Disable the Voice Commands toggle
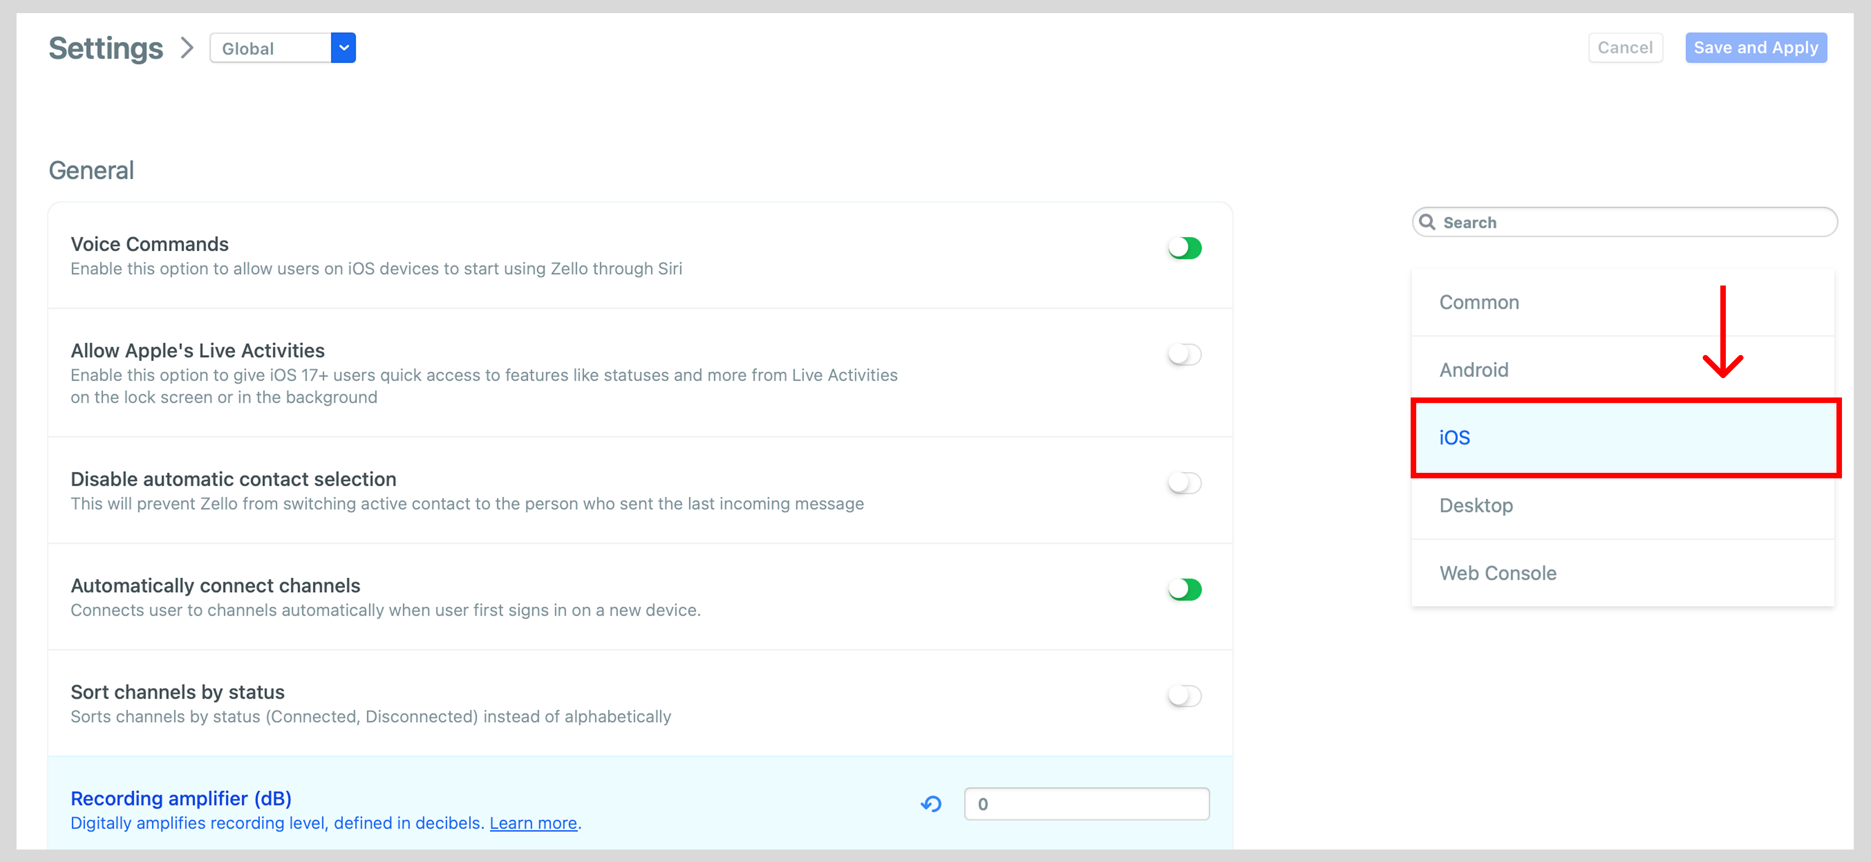The width and height of the screenshot is (1871, 862). coord(1185,249)
